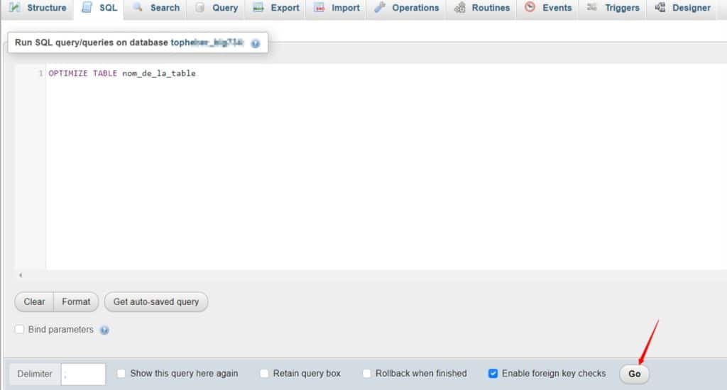
Task: Run the query with the Go button
Action: pyautogui.click(x=634, y=374)
